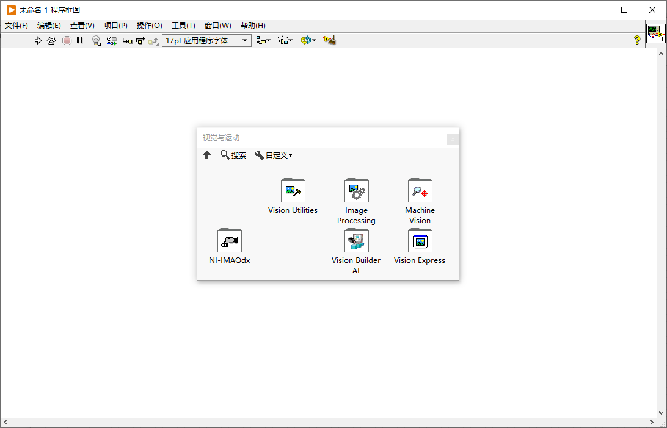667x428 pixels.
Task: Expand the 自定义 customize dropdown
Action: point(274,155)
